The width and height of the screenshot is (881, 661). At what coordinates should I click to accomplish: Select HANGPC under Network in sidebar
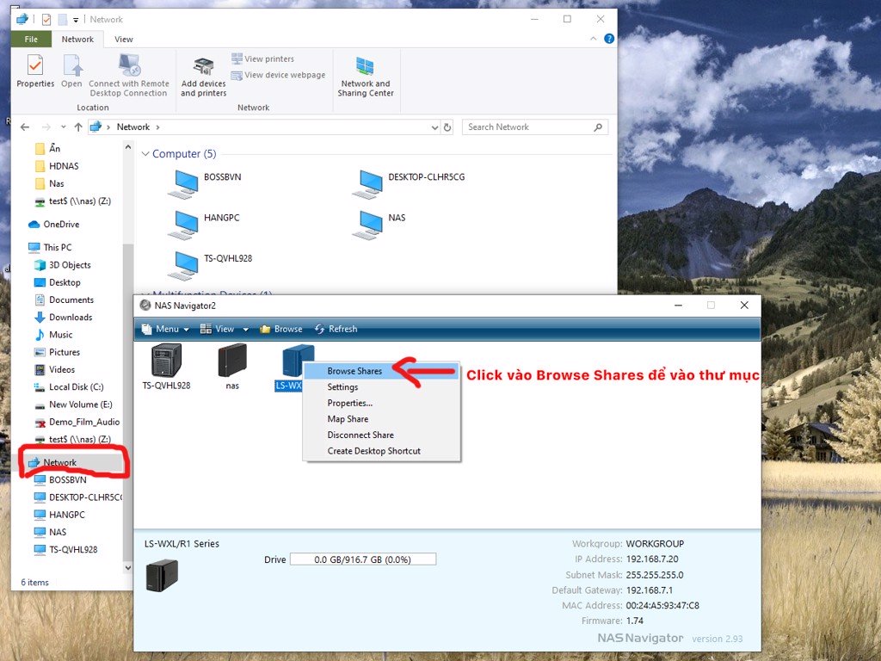pyautogui.click(x=59, y=515)
